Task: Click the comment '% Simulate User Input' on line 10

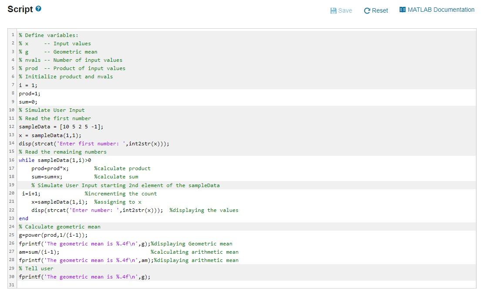Action: coord(52,110)
